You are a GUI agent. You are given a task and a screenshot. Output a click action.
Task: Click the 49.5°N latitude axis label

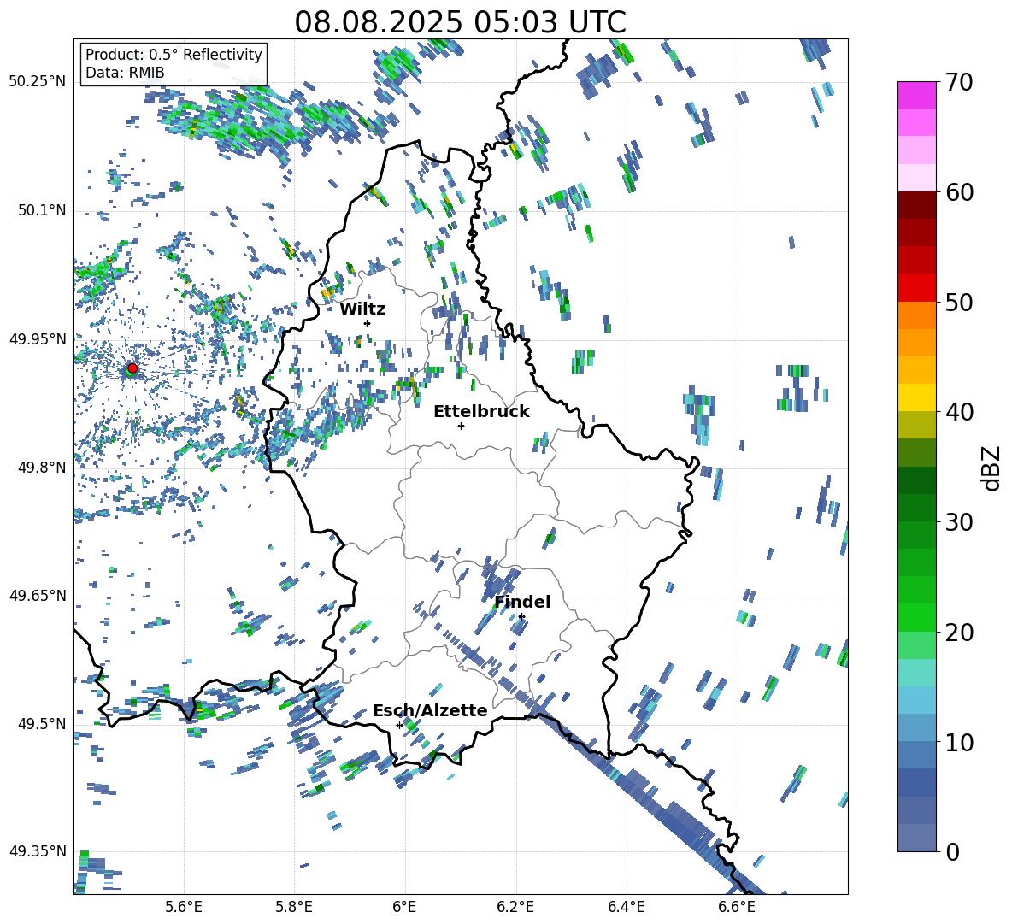tap(42, 724)
